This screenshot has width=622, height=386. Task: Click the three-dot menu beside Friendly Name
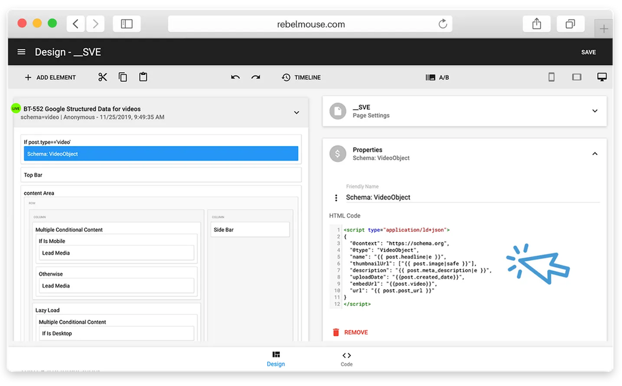[x=336, y=198]
